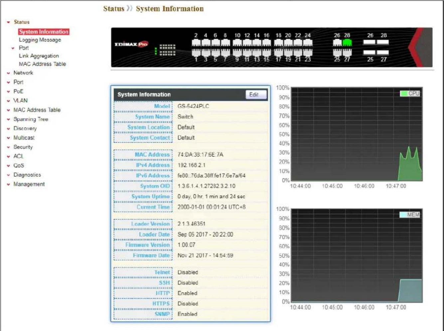Open top-level MAC Address Table menu
This screenshot has width=444, height=331.
pos(37,110)
